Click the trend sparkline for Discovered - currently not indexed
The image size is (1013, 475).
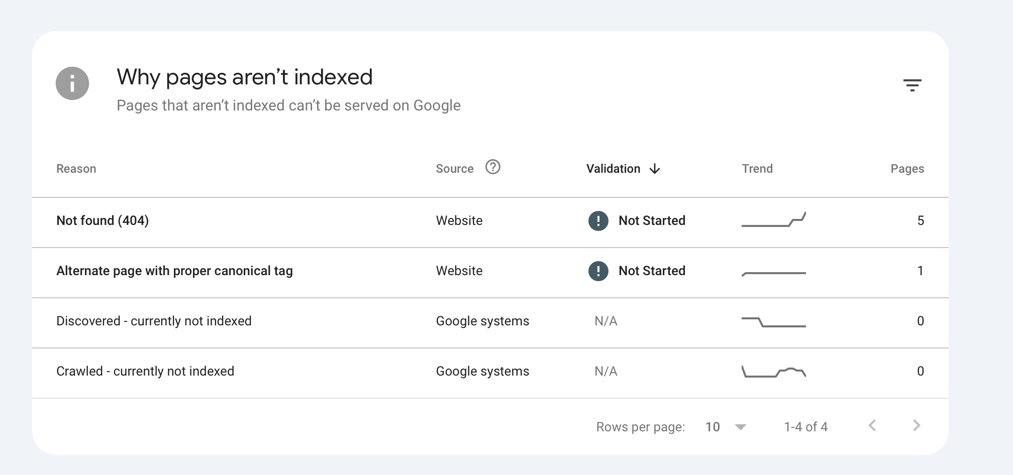773,321
